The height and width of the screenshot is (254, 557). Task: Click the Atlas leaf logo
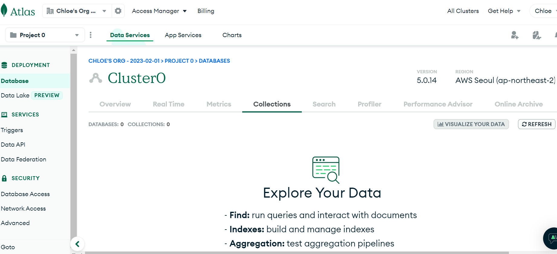coord(4,10)
